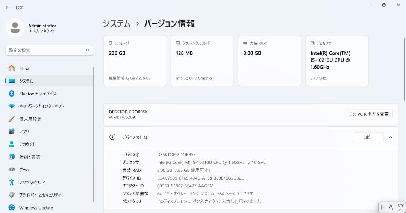Click the search magnifier icon

(88, 50)
